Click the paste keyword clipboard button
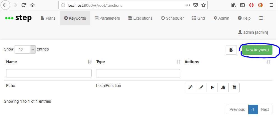280x117 pixels. (231, 50)
